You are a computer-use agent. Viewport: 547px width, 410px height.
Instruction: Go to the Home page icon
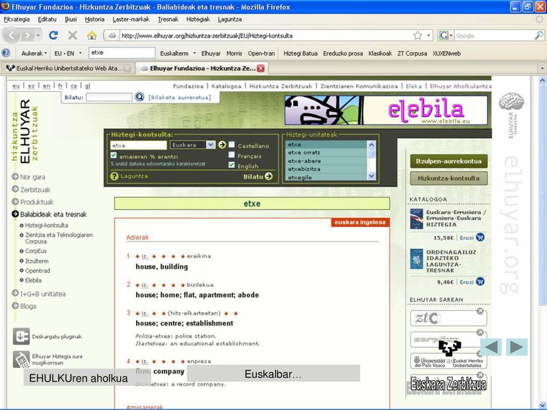pyautogui.click(x=92, y=35)
